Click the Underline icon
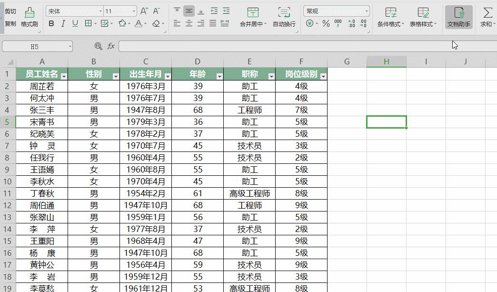Viewport: 497px width, 292px height. (74, 23)
